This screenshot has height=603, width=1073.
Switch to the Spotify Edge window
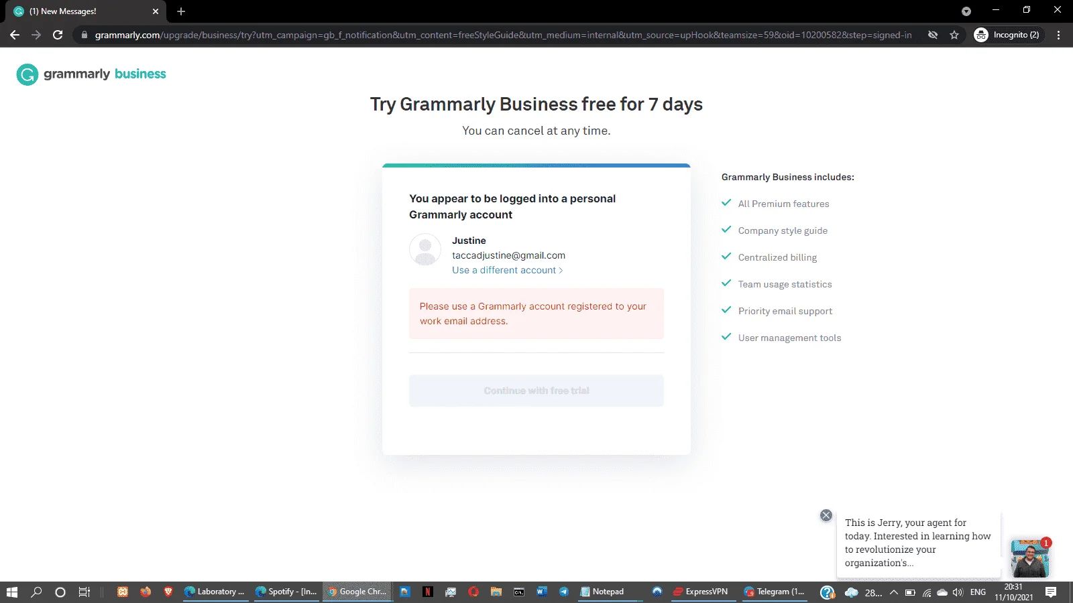(x=286, y=592)
